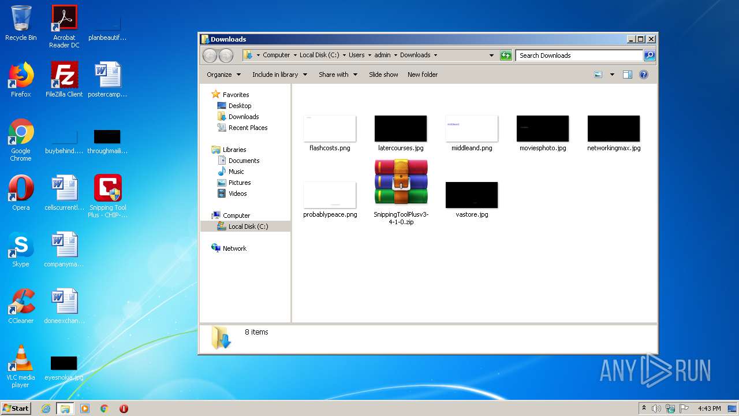Screen dimensions: 739x416
Task: Change view using the views icon button
Action: 598,75
